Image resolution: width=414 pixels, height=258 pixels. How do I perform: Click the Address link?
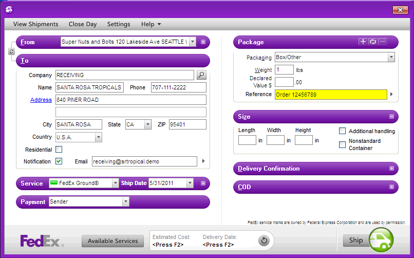(41, 100)
